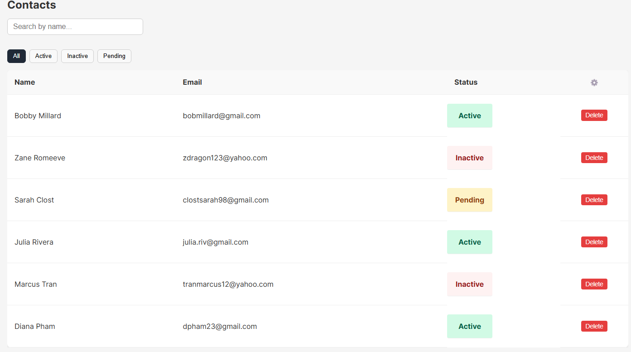The image size is (631, 352).
Task: Click the email bobmillard@gmail.com
Action: (222, 116)
